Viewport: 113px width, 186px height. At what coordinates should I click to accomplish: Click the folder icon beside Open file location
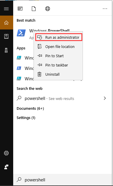tap(40, 46)
